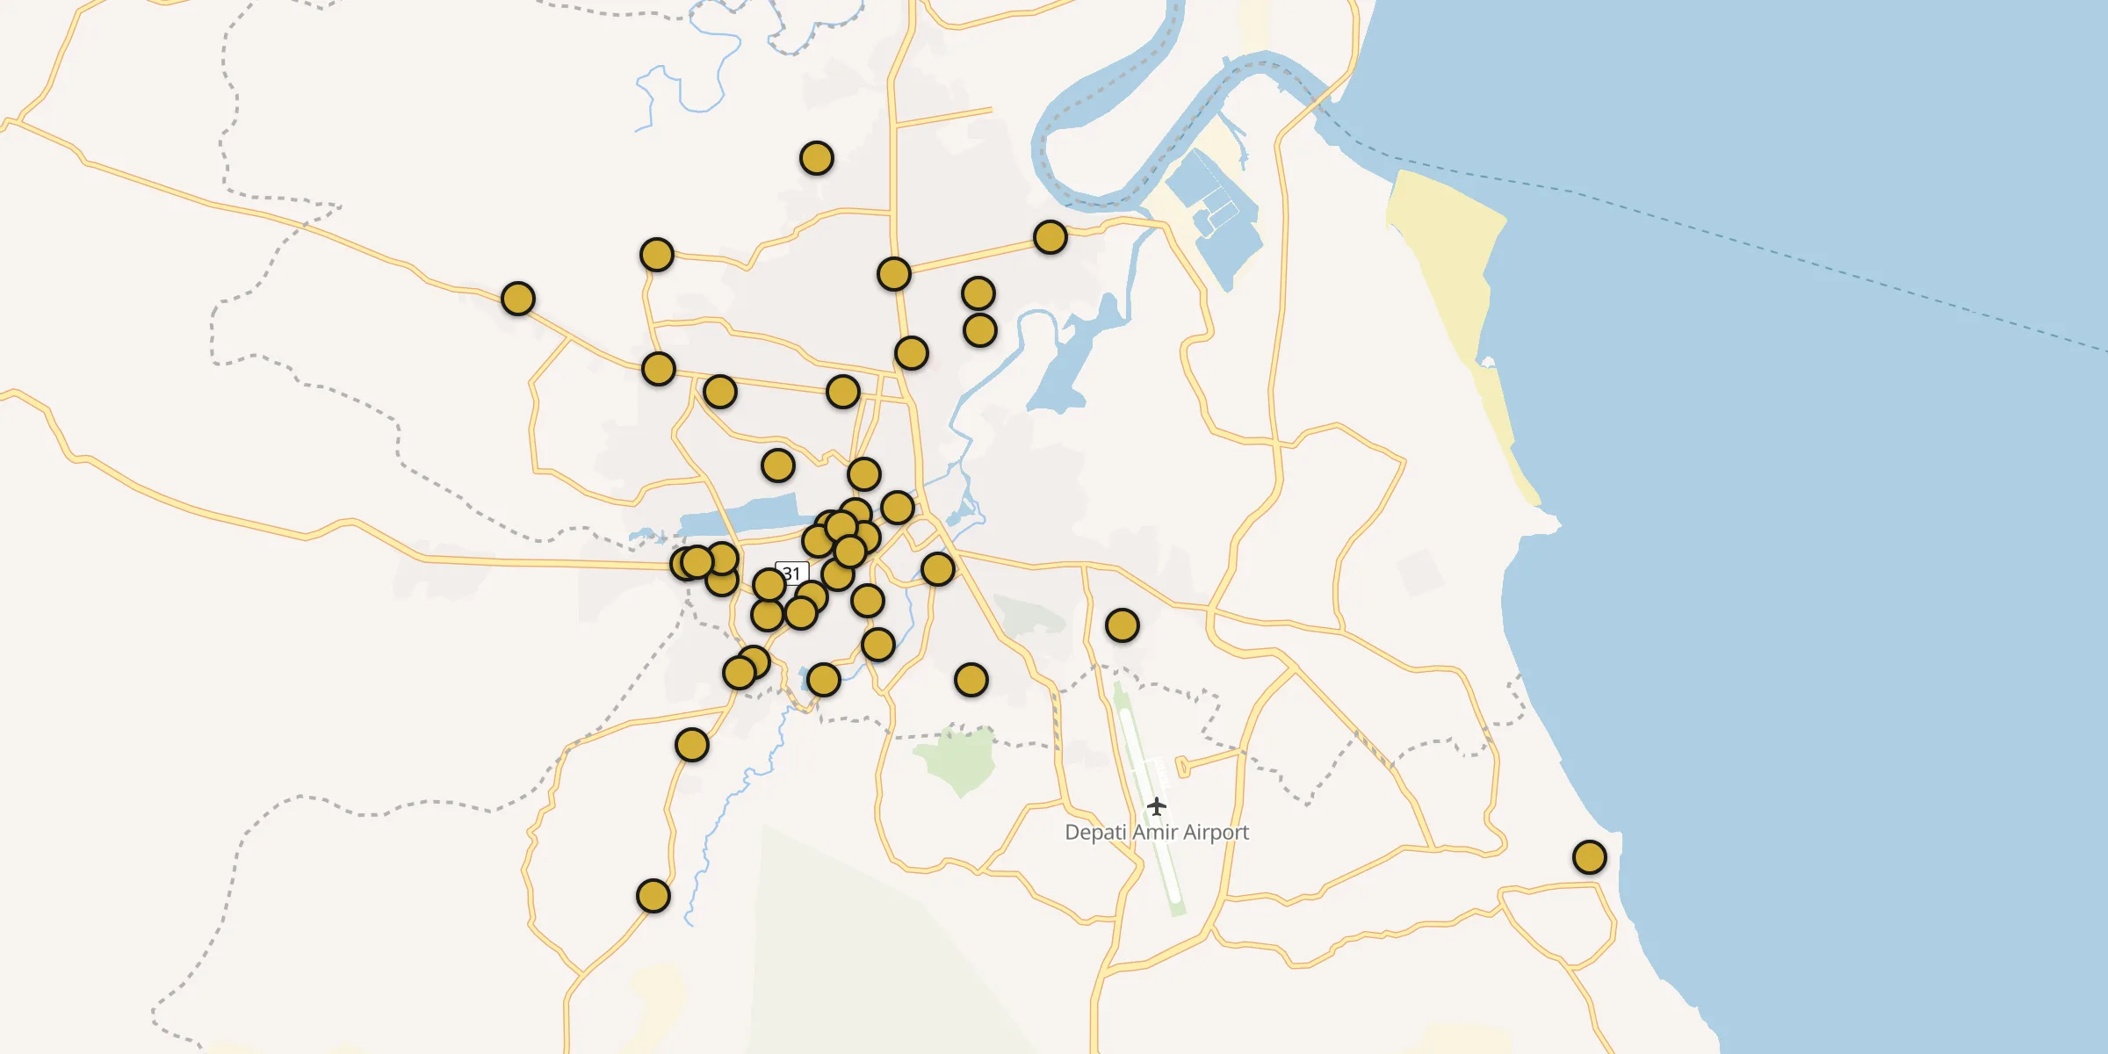2108x1054 pixels.
Task: Select the northernmost yellow marker on the map
Action: [x=817, y=158]
